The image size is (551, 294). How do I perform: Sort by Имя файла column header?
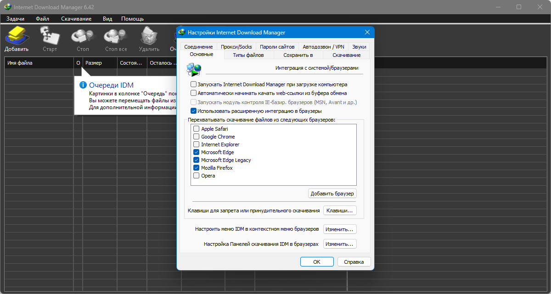coord(39,63)
